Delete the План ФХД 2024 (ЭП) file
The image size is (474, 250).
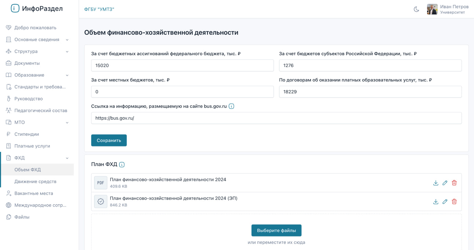[x=454, y=202]
